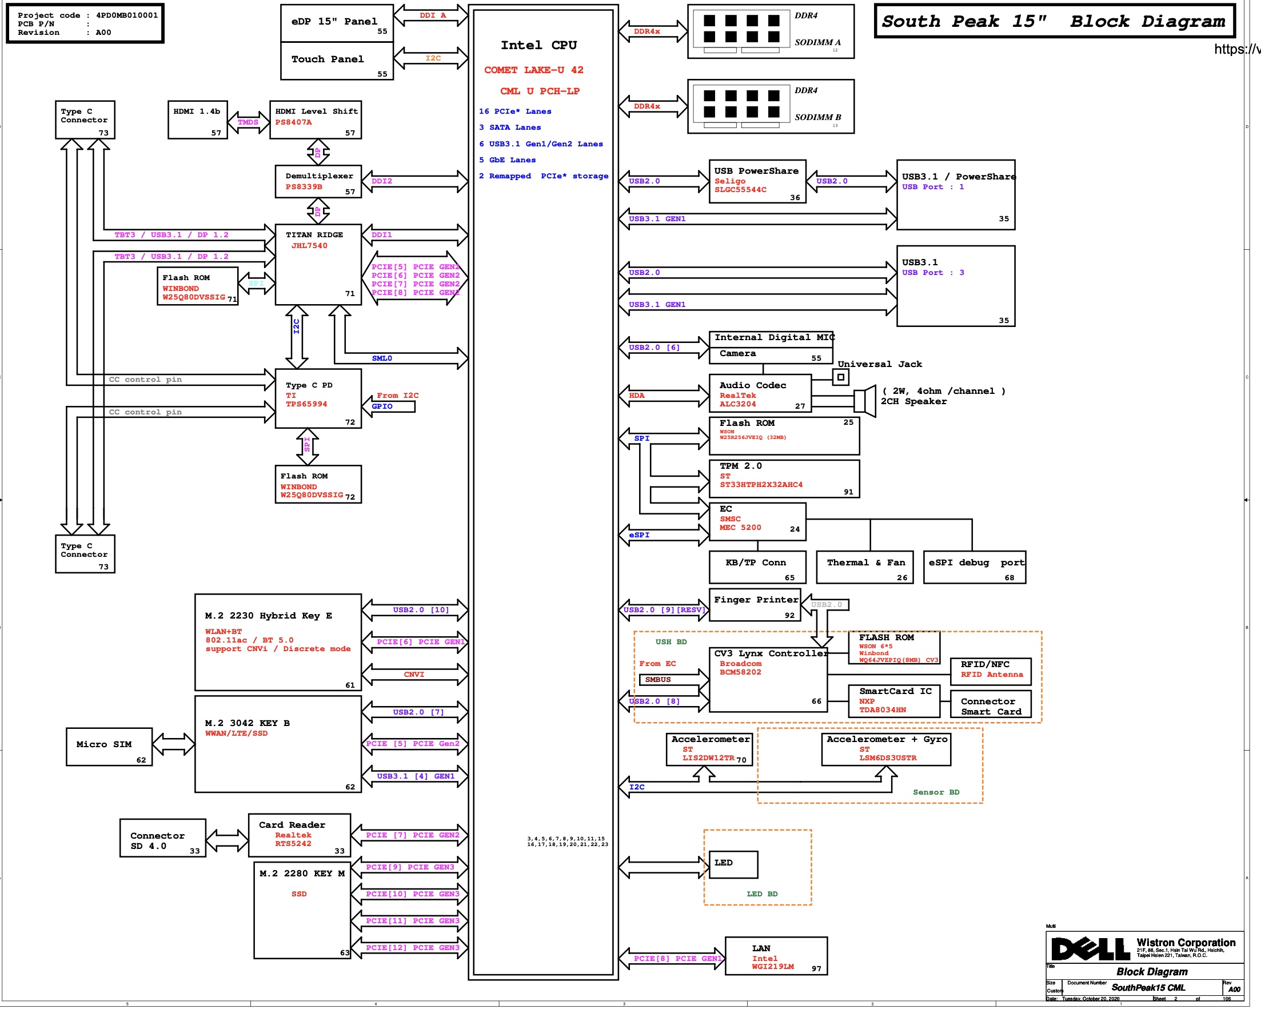Image resolution: width=1261 pixels, height=1013 pixels.
Task: Click the Touch Panel block
Action: click(336, 61)
